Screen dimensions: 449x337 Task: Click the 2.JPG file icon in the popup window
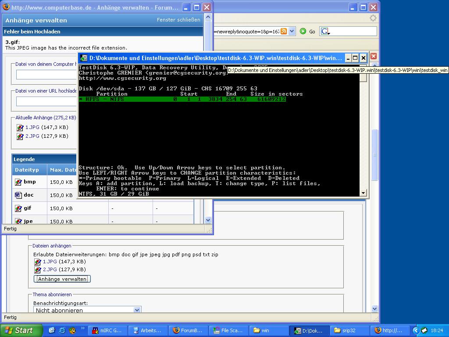(x=20, y=136)
